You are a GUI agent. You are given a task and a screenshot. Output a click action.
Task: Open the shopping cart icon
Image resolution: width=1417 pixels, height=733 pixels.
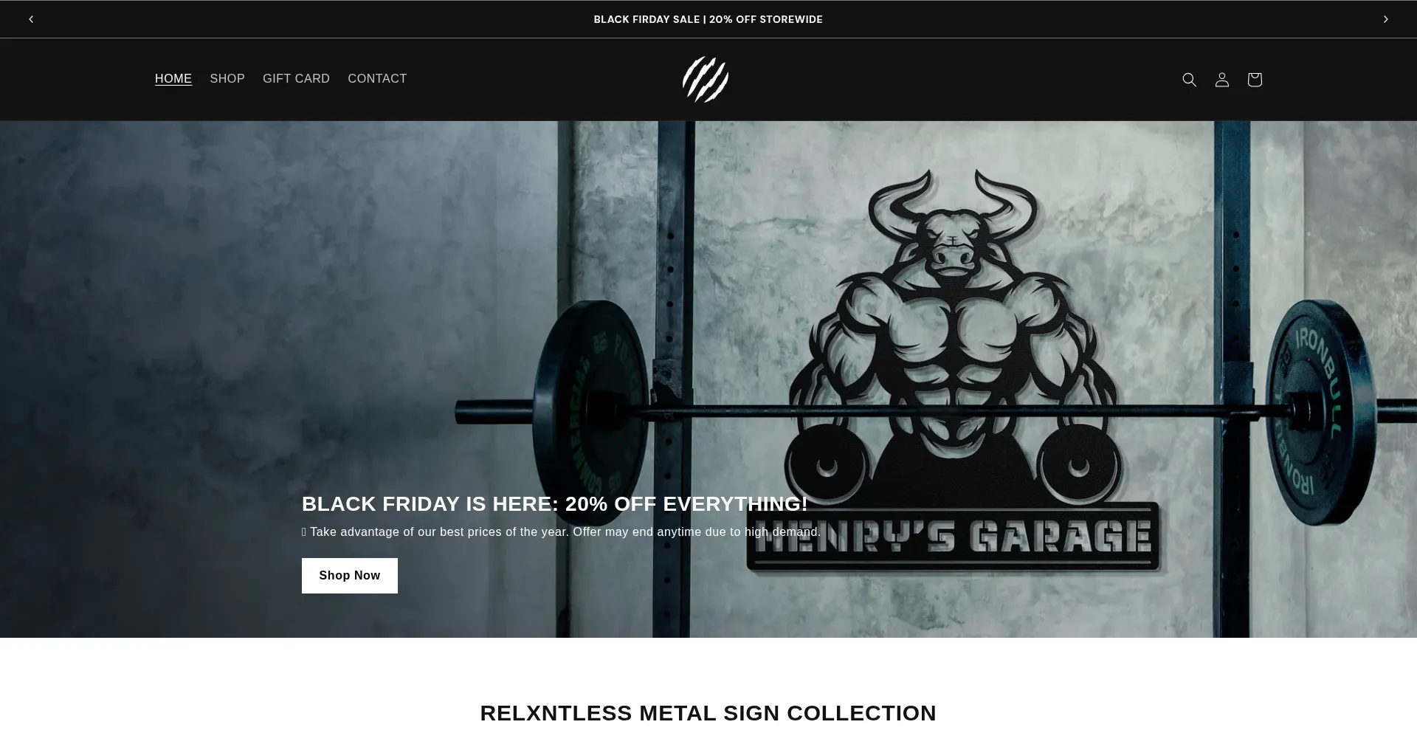1254,80
